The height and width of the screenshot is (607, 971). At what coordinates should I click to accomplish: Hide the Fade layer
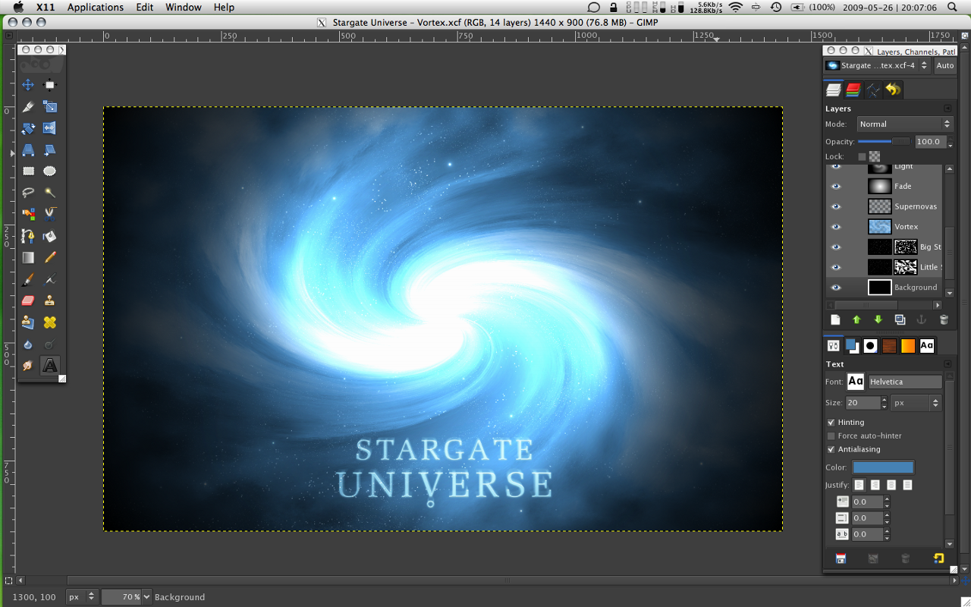836,186
